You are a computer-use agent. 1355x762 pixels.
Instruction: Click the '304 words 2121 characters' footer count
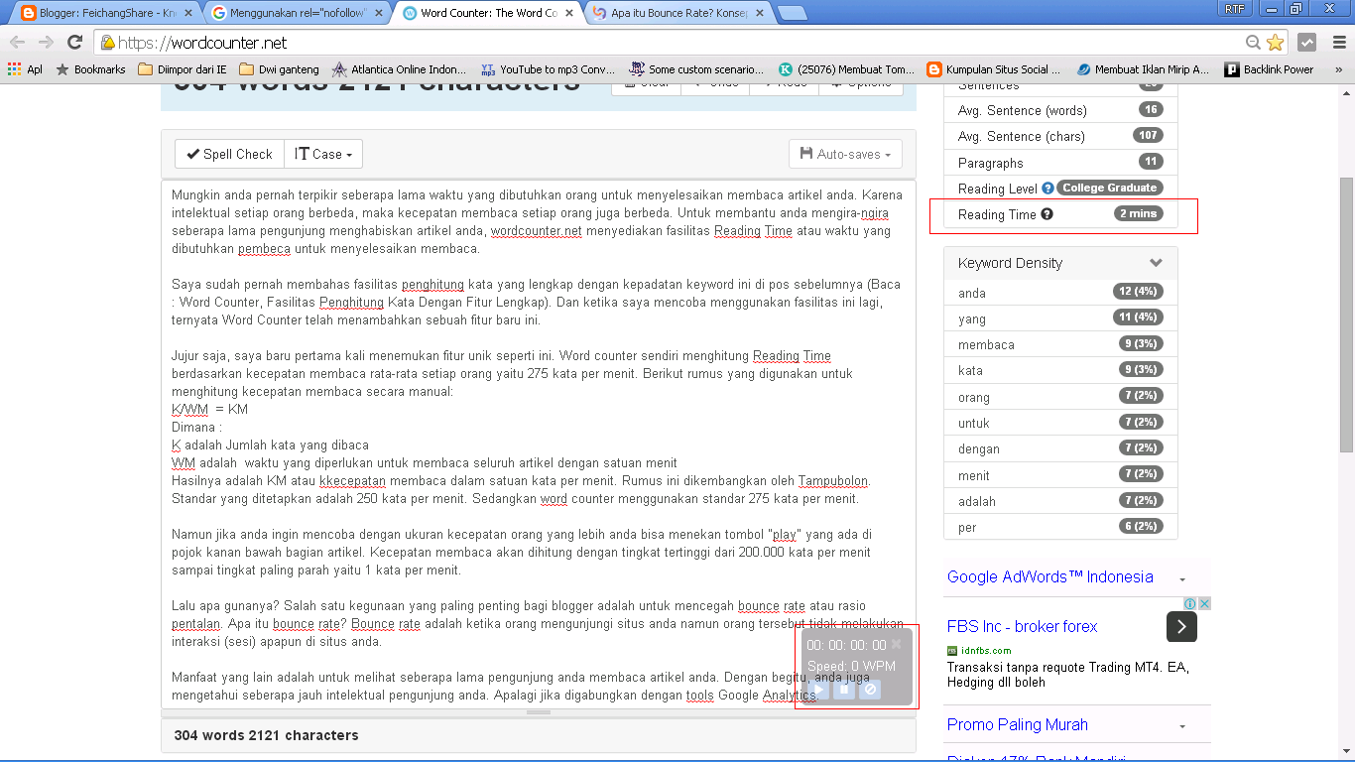(x=266, y=735)
